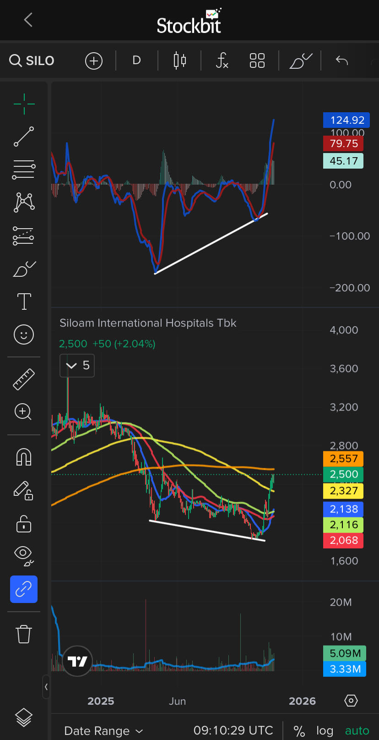Undo the last action
The width and height of the screenshot is (379, 740).
(341, 60)
